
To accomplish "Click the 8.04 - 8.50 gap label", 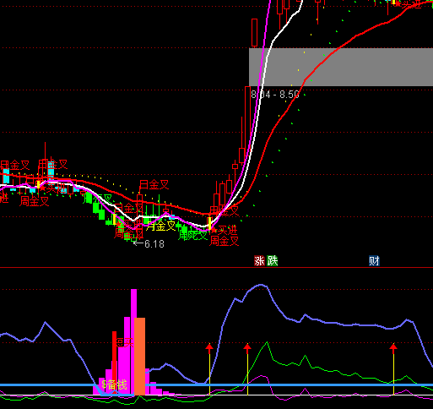I will [275, 95].
